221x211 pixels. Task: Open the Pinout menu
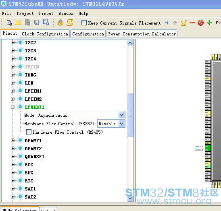pos(46,13)
